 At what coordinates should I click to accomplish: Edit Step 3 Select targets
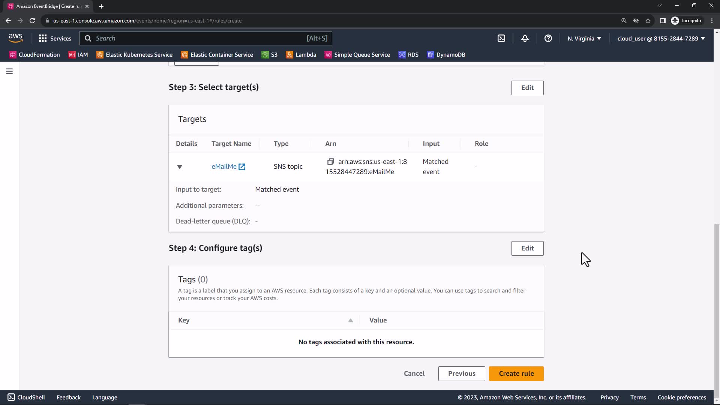coord(527,88)
